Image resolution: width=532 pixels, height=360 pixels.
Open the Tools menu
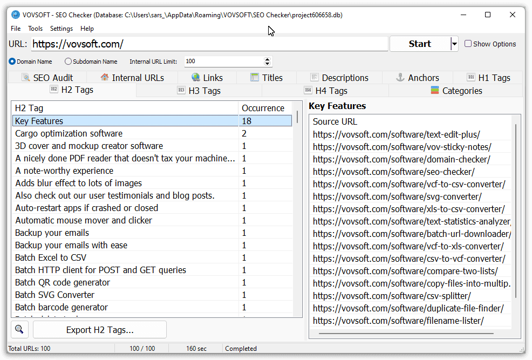[x=35, y=29]
